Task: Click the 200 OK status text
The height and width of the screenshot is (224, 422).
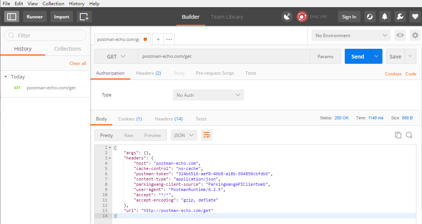Action: 341,118
